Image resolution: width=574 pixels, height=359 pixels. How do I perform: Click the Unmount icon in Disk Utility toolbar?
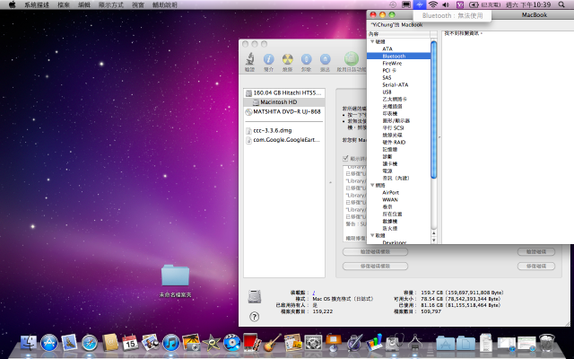[307, 59]
